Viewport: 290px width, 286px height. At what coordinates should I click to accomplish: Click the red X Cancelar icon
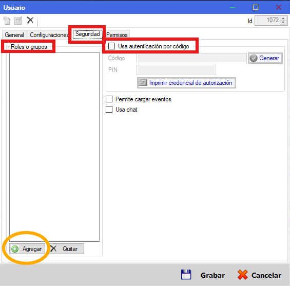242,275
